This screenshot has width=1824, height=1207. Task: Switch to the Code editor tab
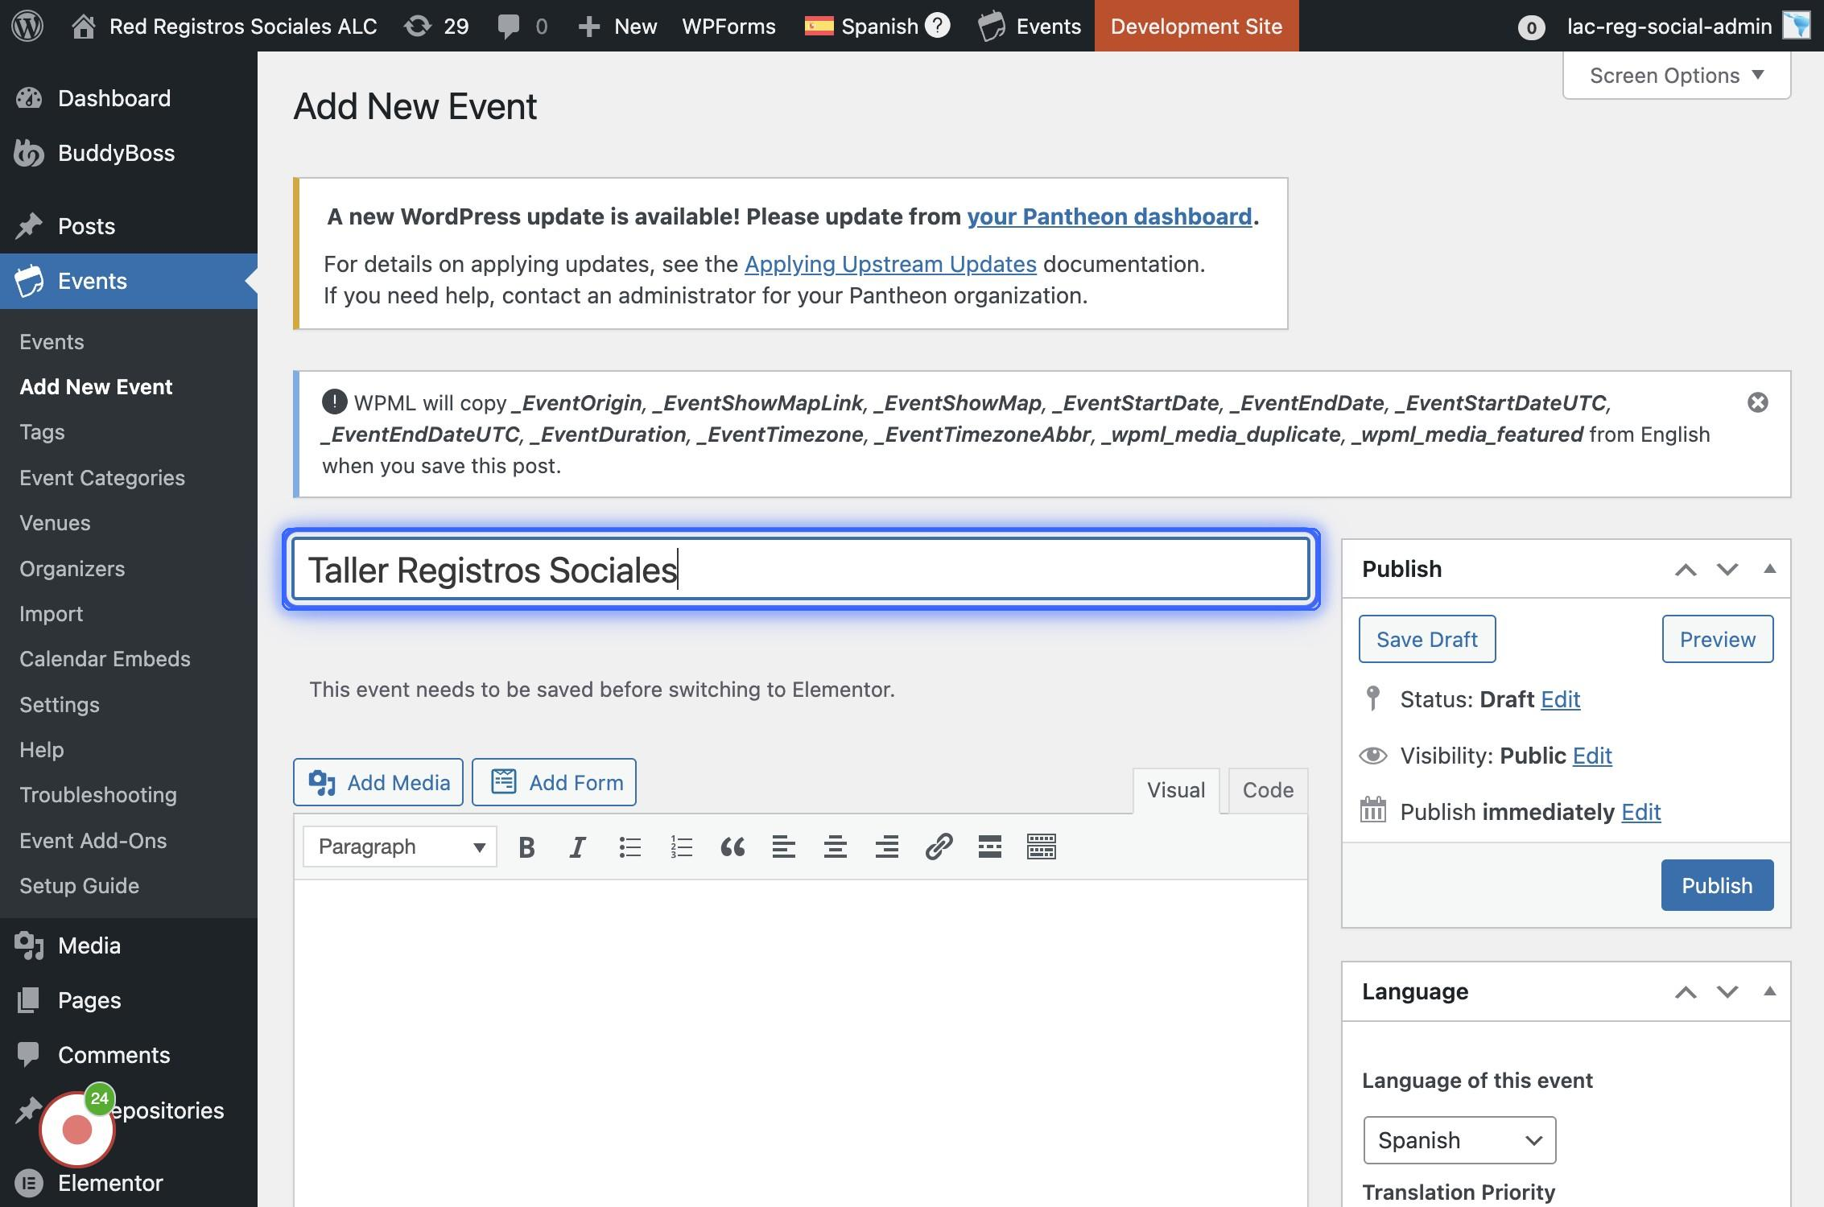(x=1267, y=790)
